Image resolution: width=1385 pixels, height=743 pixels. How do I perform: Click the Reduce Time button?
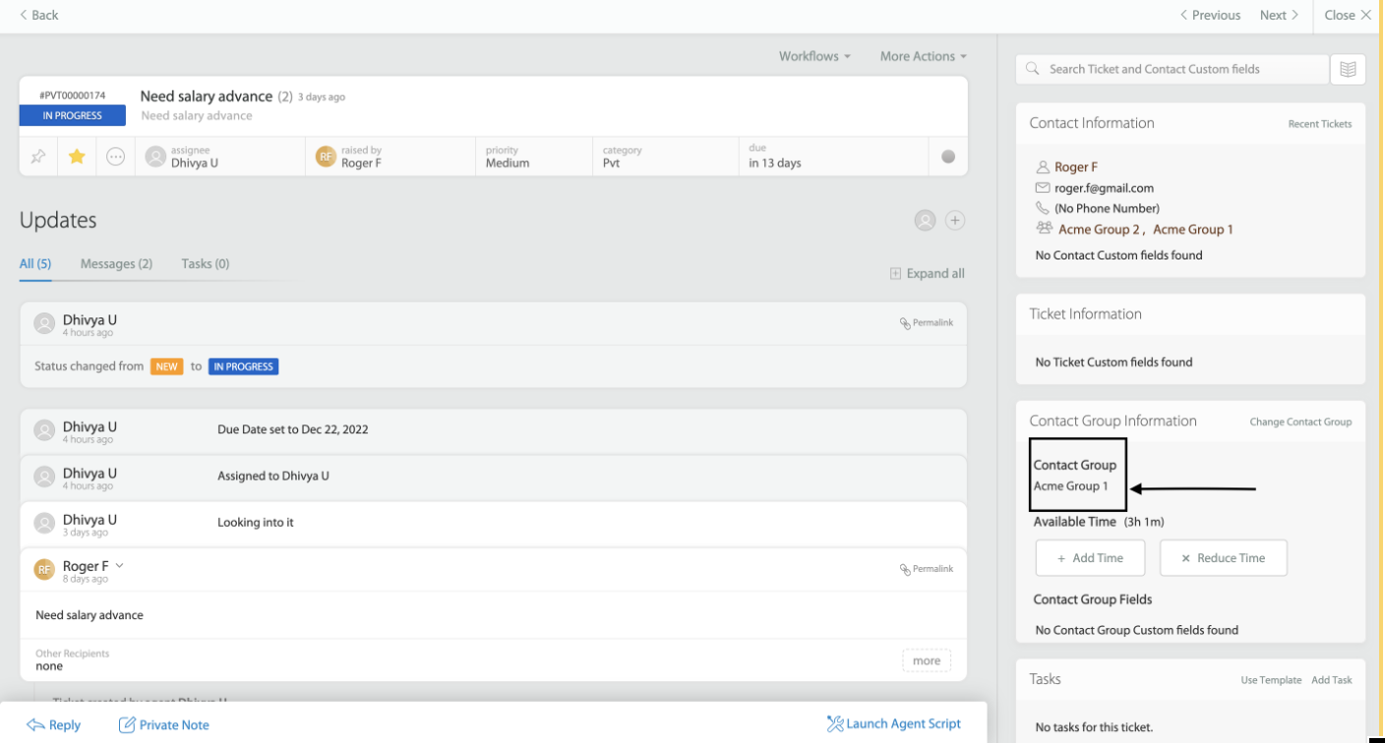(1223, 558)
